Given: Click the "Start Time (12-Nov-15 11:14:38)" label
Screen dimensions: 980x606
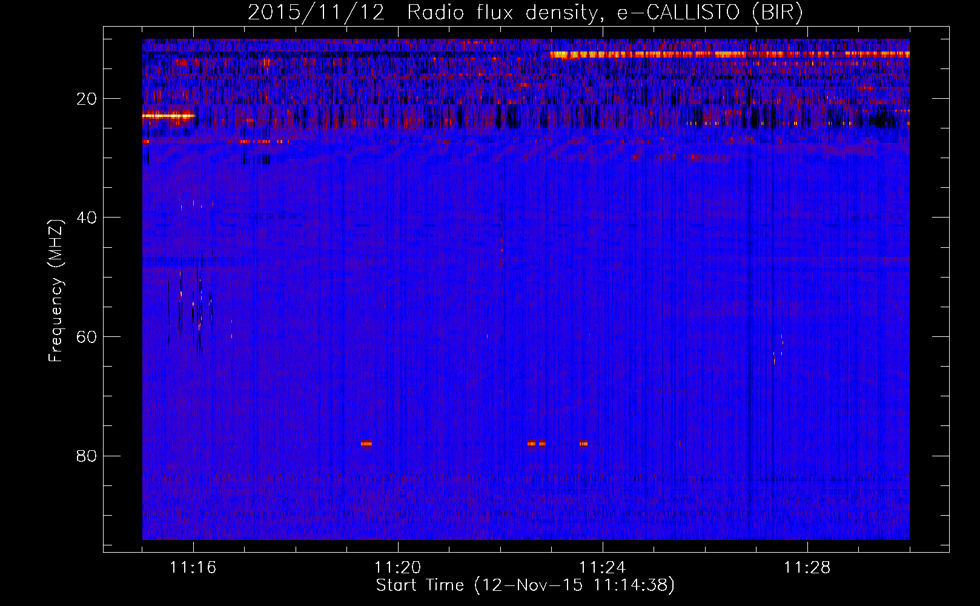Looking at the screenshot, I should click(x=525, y=585).
